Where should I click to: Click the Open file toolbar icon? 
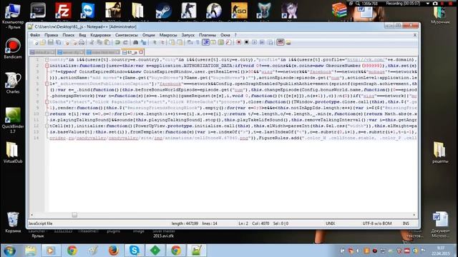pyautogui.click(x=43, y=43)
